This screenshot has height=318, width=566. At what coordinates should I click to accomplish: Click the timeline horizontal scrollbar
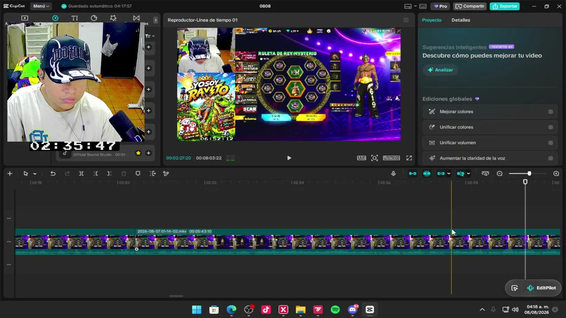point(176,296)
